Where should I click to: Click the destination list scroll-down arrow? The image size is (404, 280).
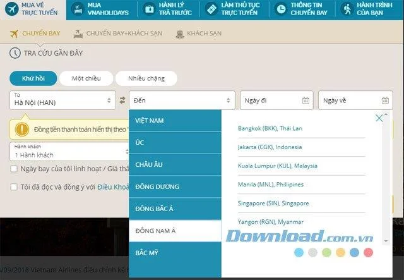pyautogui.click(x=386, y=241)
